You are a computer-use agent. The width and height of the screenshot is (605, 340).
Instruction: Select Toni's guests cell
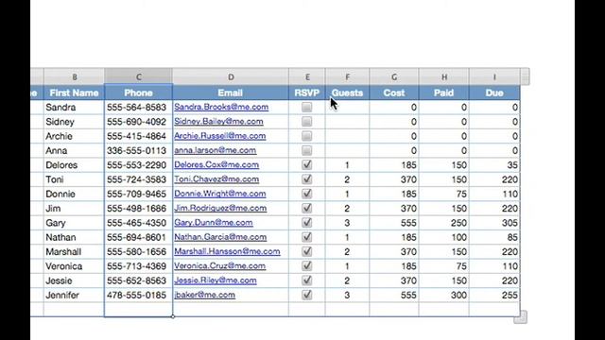(x=347, y=179)
